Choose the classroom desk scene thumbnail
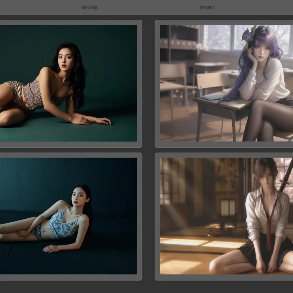The image size is (293, 293). tap(226, 83)
